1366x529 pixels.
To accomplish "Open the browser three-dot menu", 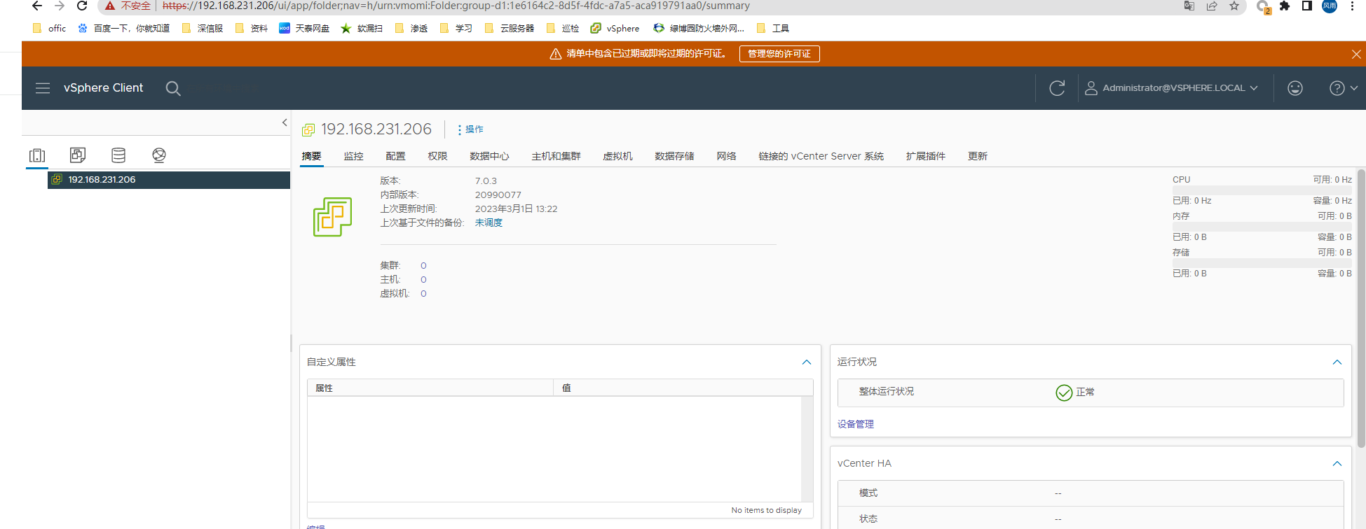I will [x=1352, y=6].
